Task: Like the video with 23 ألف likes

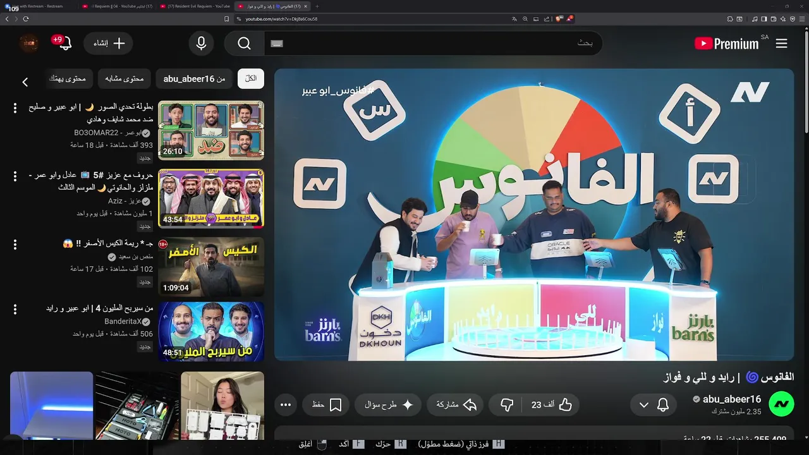Action: point(552,404)
